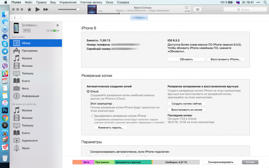This screenshot has width=269, height=168.
Task: Open the Справка menu
Action: click(x=123, y=2)
